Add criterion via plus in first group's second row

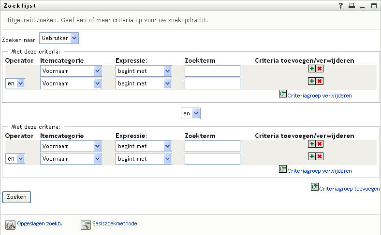click(x=312, y=81)
